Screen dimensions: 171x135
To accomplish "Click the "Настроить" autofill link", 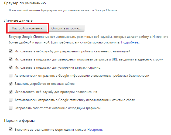I will click(95, 130).
